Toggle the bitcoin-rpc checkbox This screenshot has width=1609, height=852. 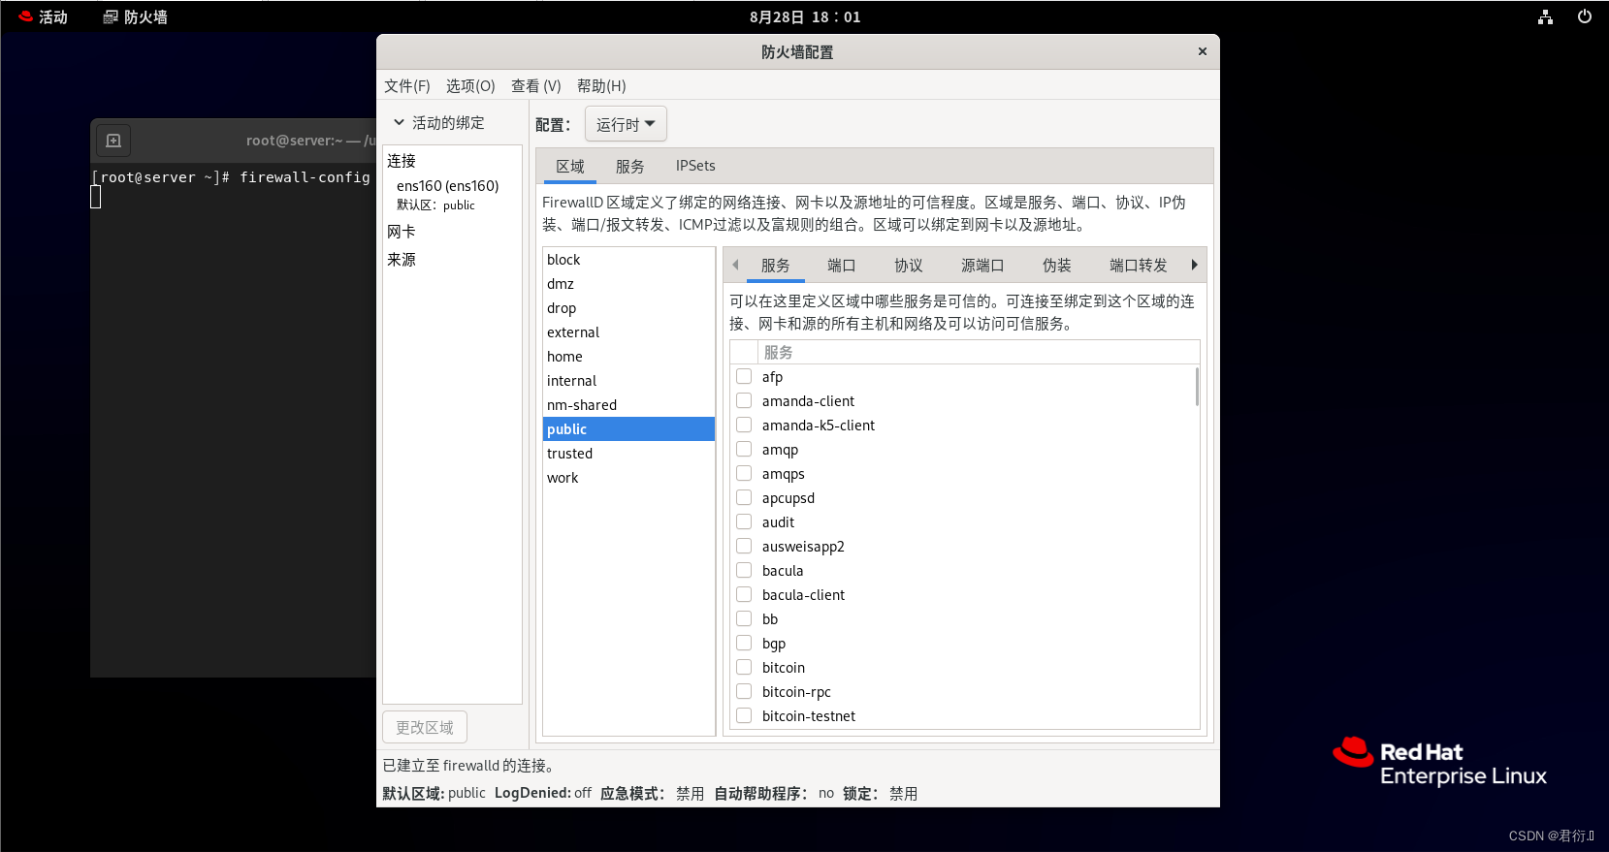(x=744, y=691)
